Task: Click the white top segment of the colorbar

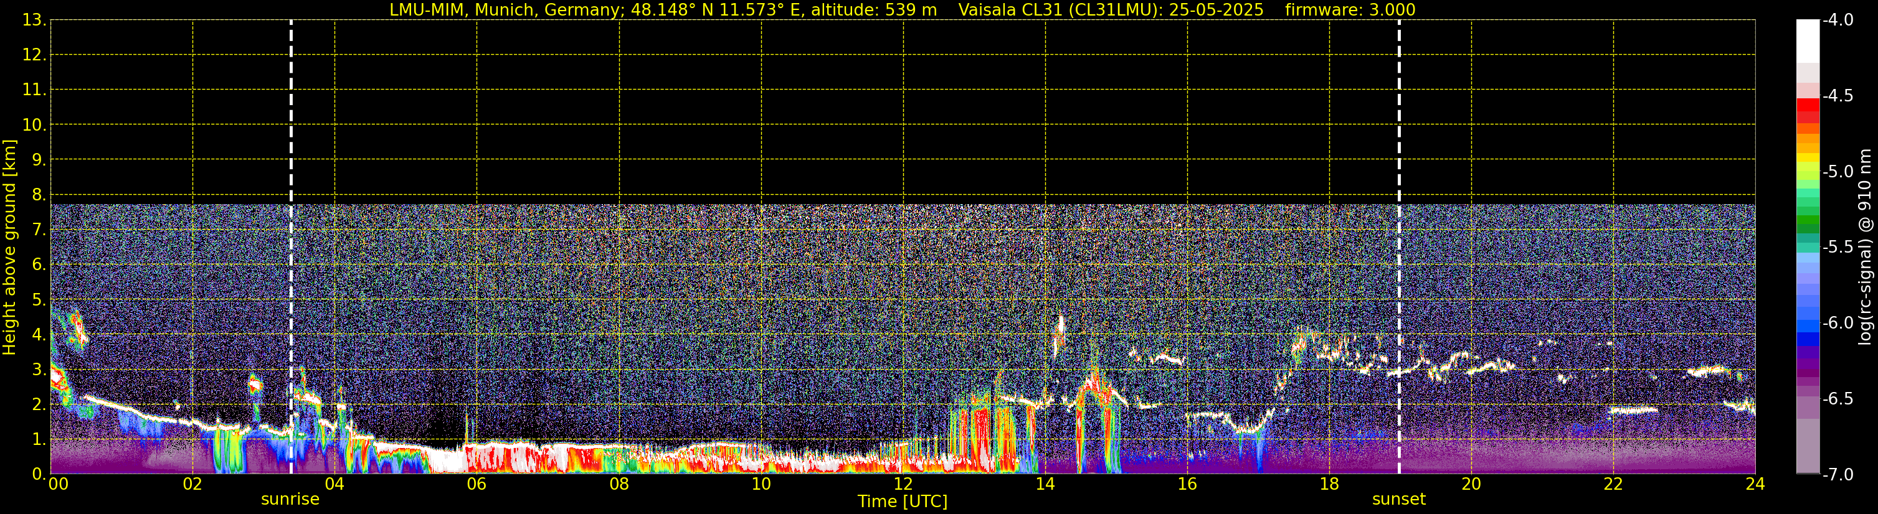Action: (1808, 41)
